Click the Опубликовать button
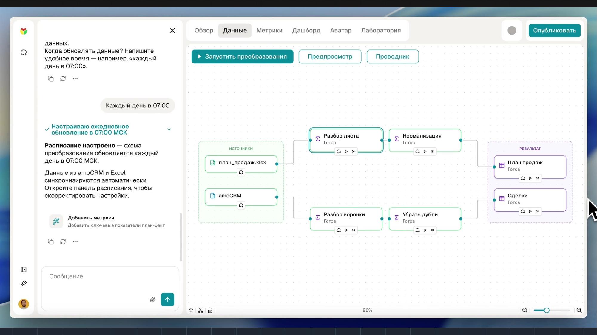The image size is (597, 335). [555, 30]
